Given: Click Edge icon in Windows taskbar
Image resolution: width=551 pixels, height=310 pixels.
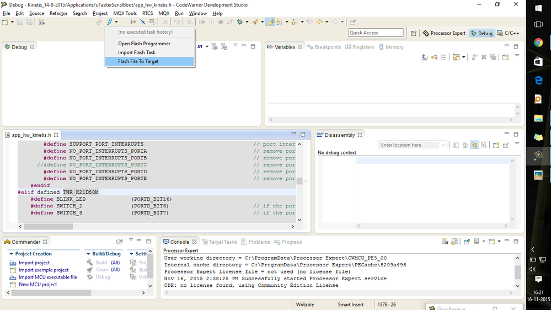Looking at the screenshot, I should pyautogui.click(x=538, y=81).
